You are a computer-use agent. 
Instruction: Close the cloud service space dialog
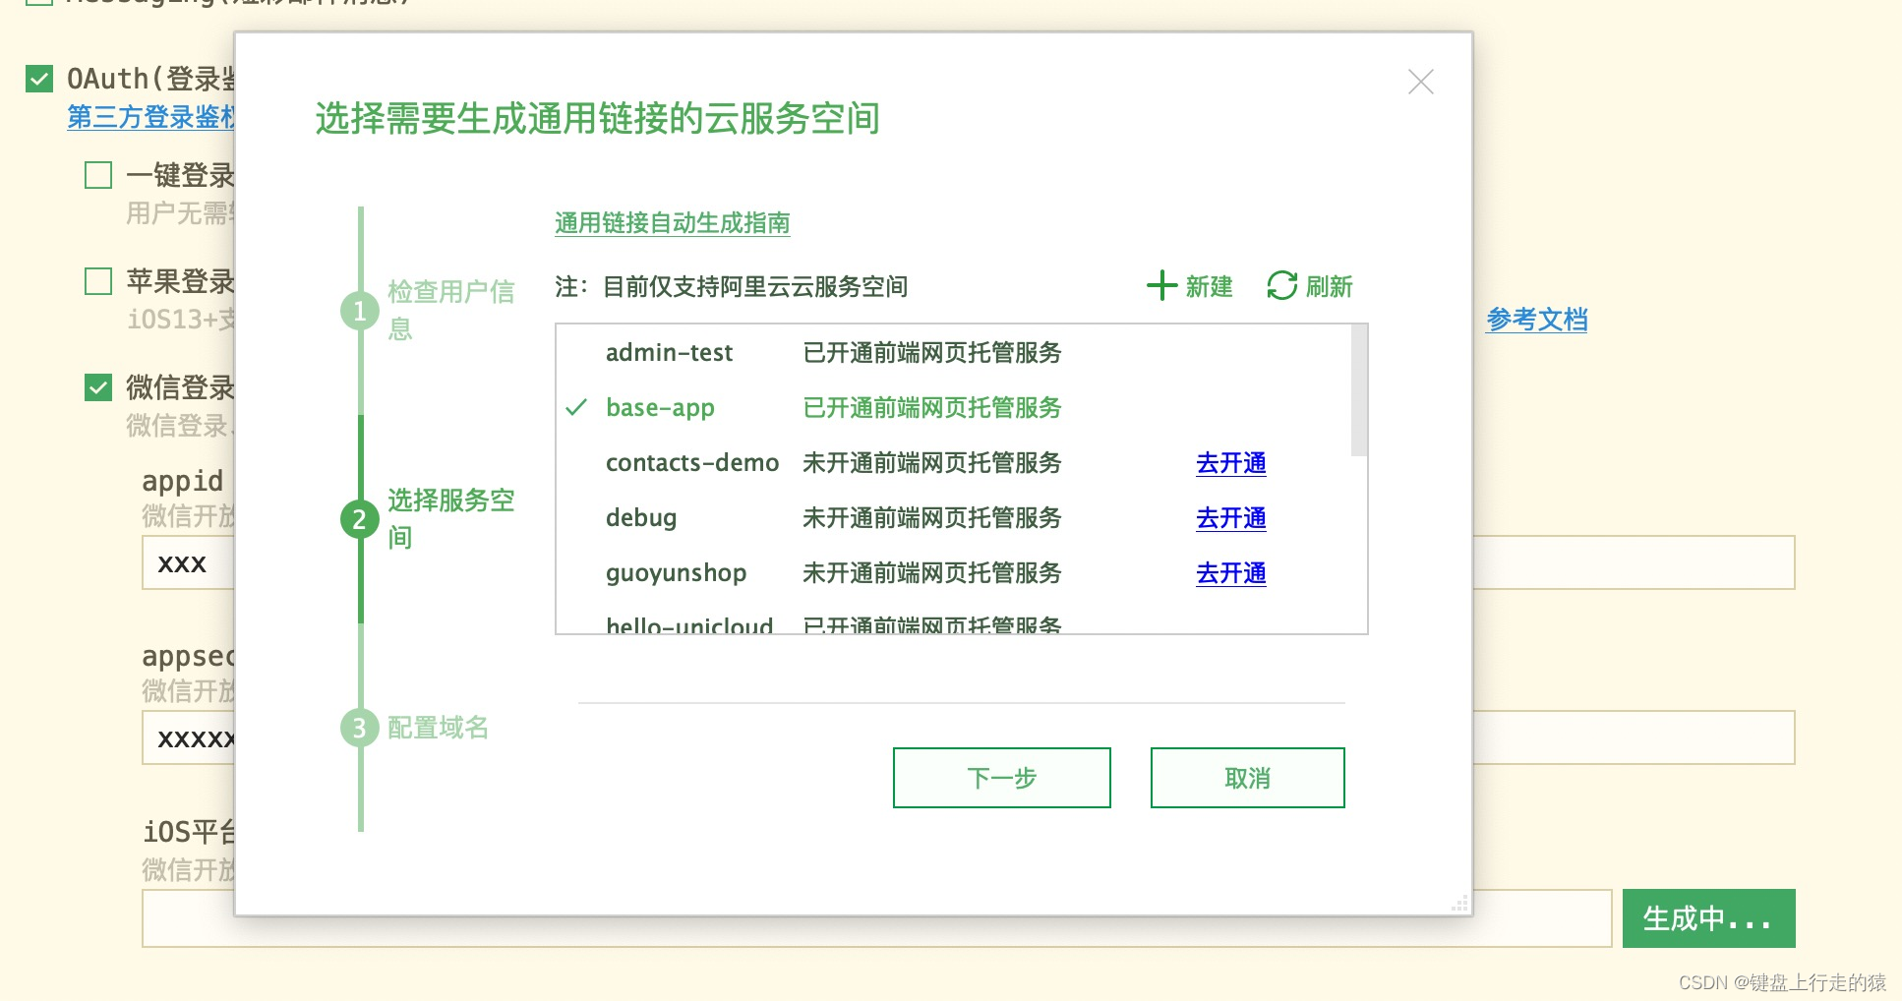(1420, 82)
